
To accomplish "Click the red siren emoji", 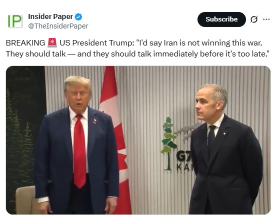I will click(52, 42).
